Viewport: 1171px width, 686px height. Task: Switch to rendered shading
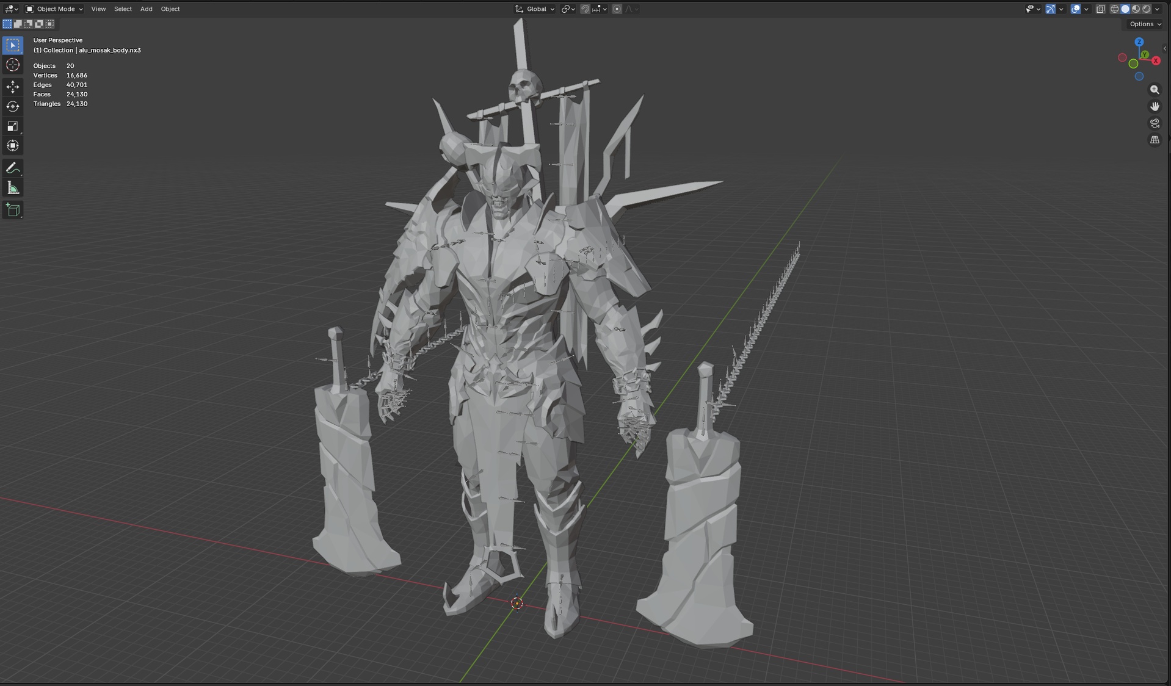1146,9
